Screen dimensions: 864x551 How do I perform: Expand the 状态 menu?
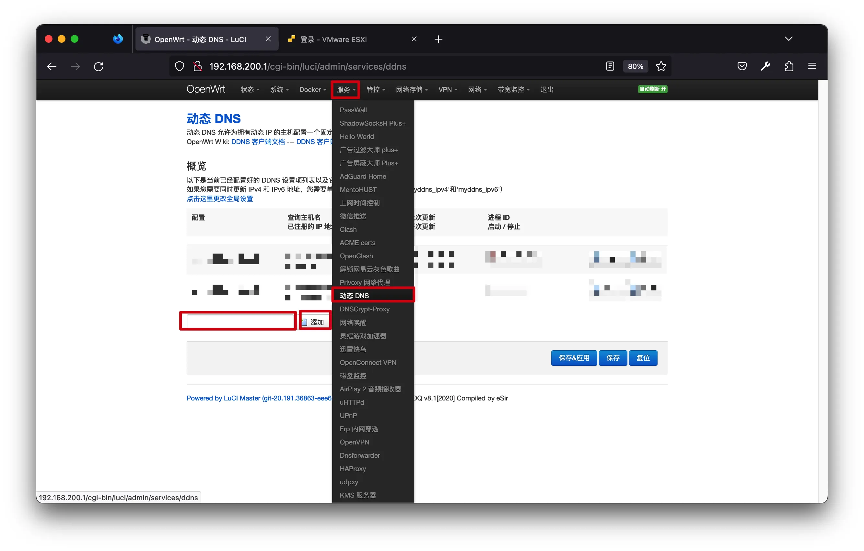250,90
